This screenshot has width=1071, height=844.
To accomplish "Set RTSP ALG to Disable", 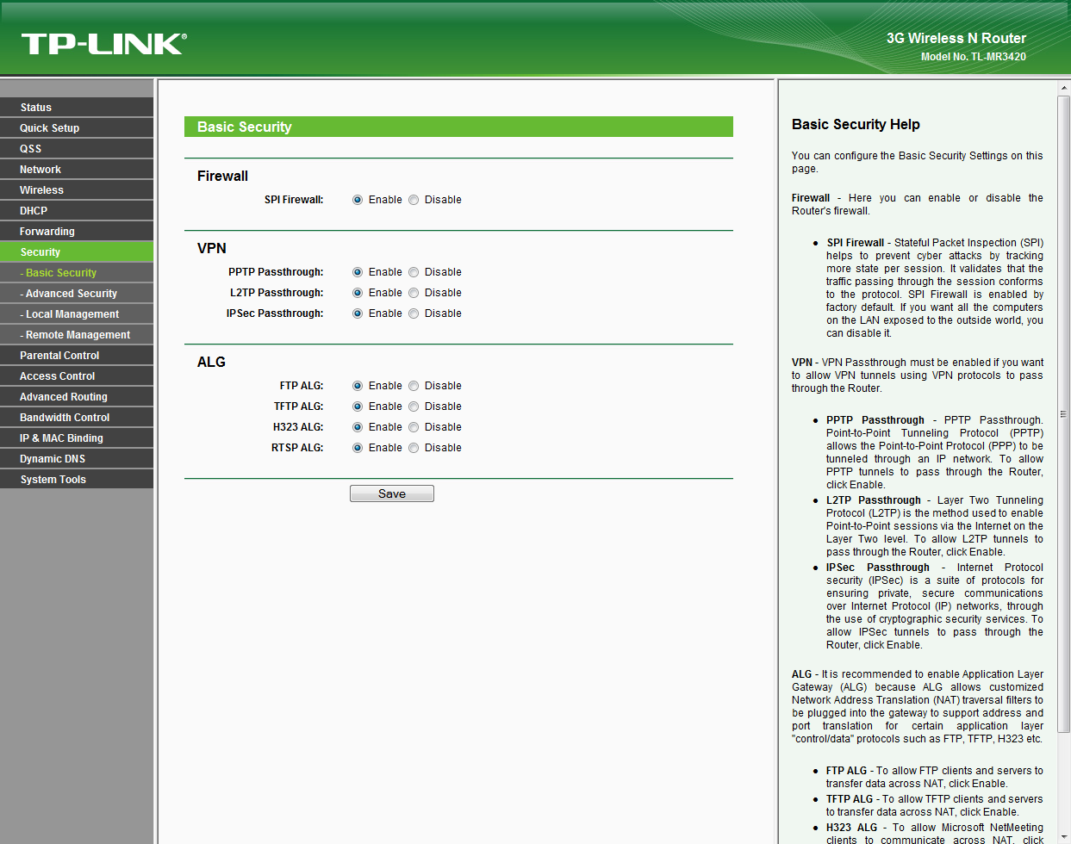I will tap(414, 448).
